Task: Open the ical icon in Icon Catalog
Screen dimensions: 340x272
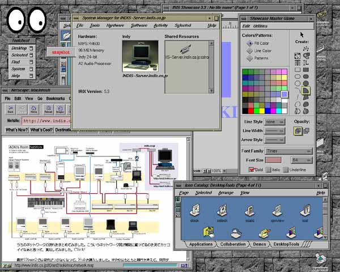Action: (x=305, y=210)
